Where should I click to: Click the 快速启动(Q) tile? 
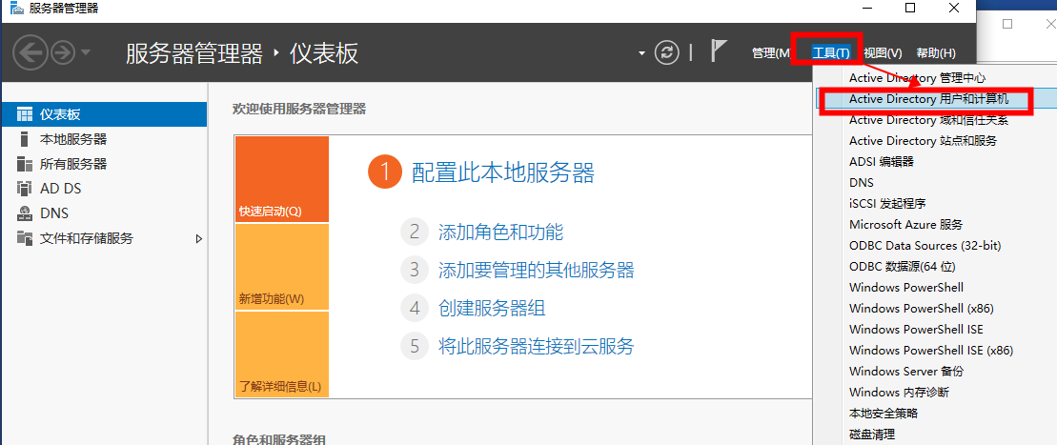click(x=282, y=179)
